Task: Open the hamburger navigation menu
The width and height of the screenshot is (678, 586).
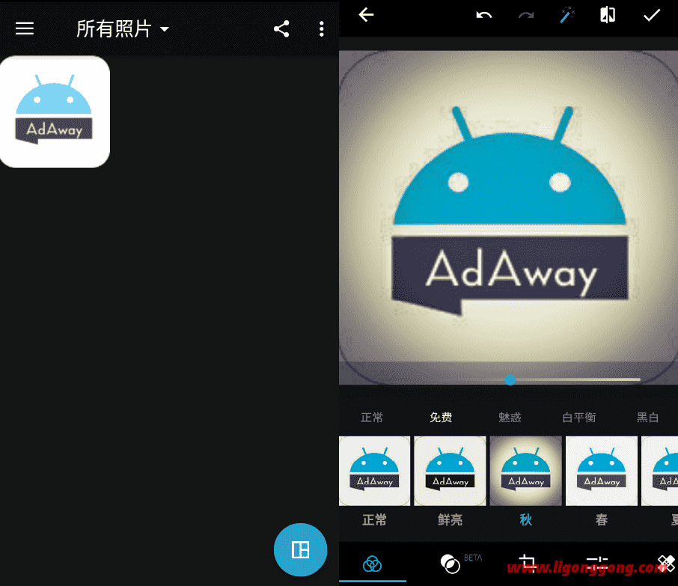Action: coord(25,28)
